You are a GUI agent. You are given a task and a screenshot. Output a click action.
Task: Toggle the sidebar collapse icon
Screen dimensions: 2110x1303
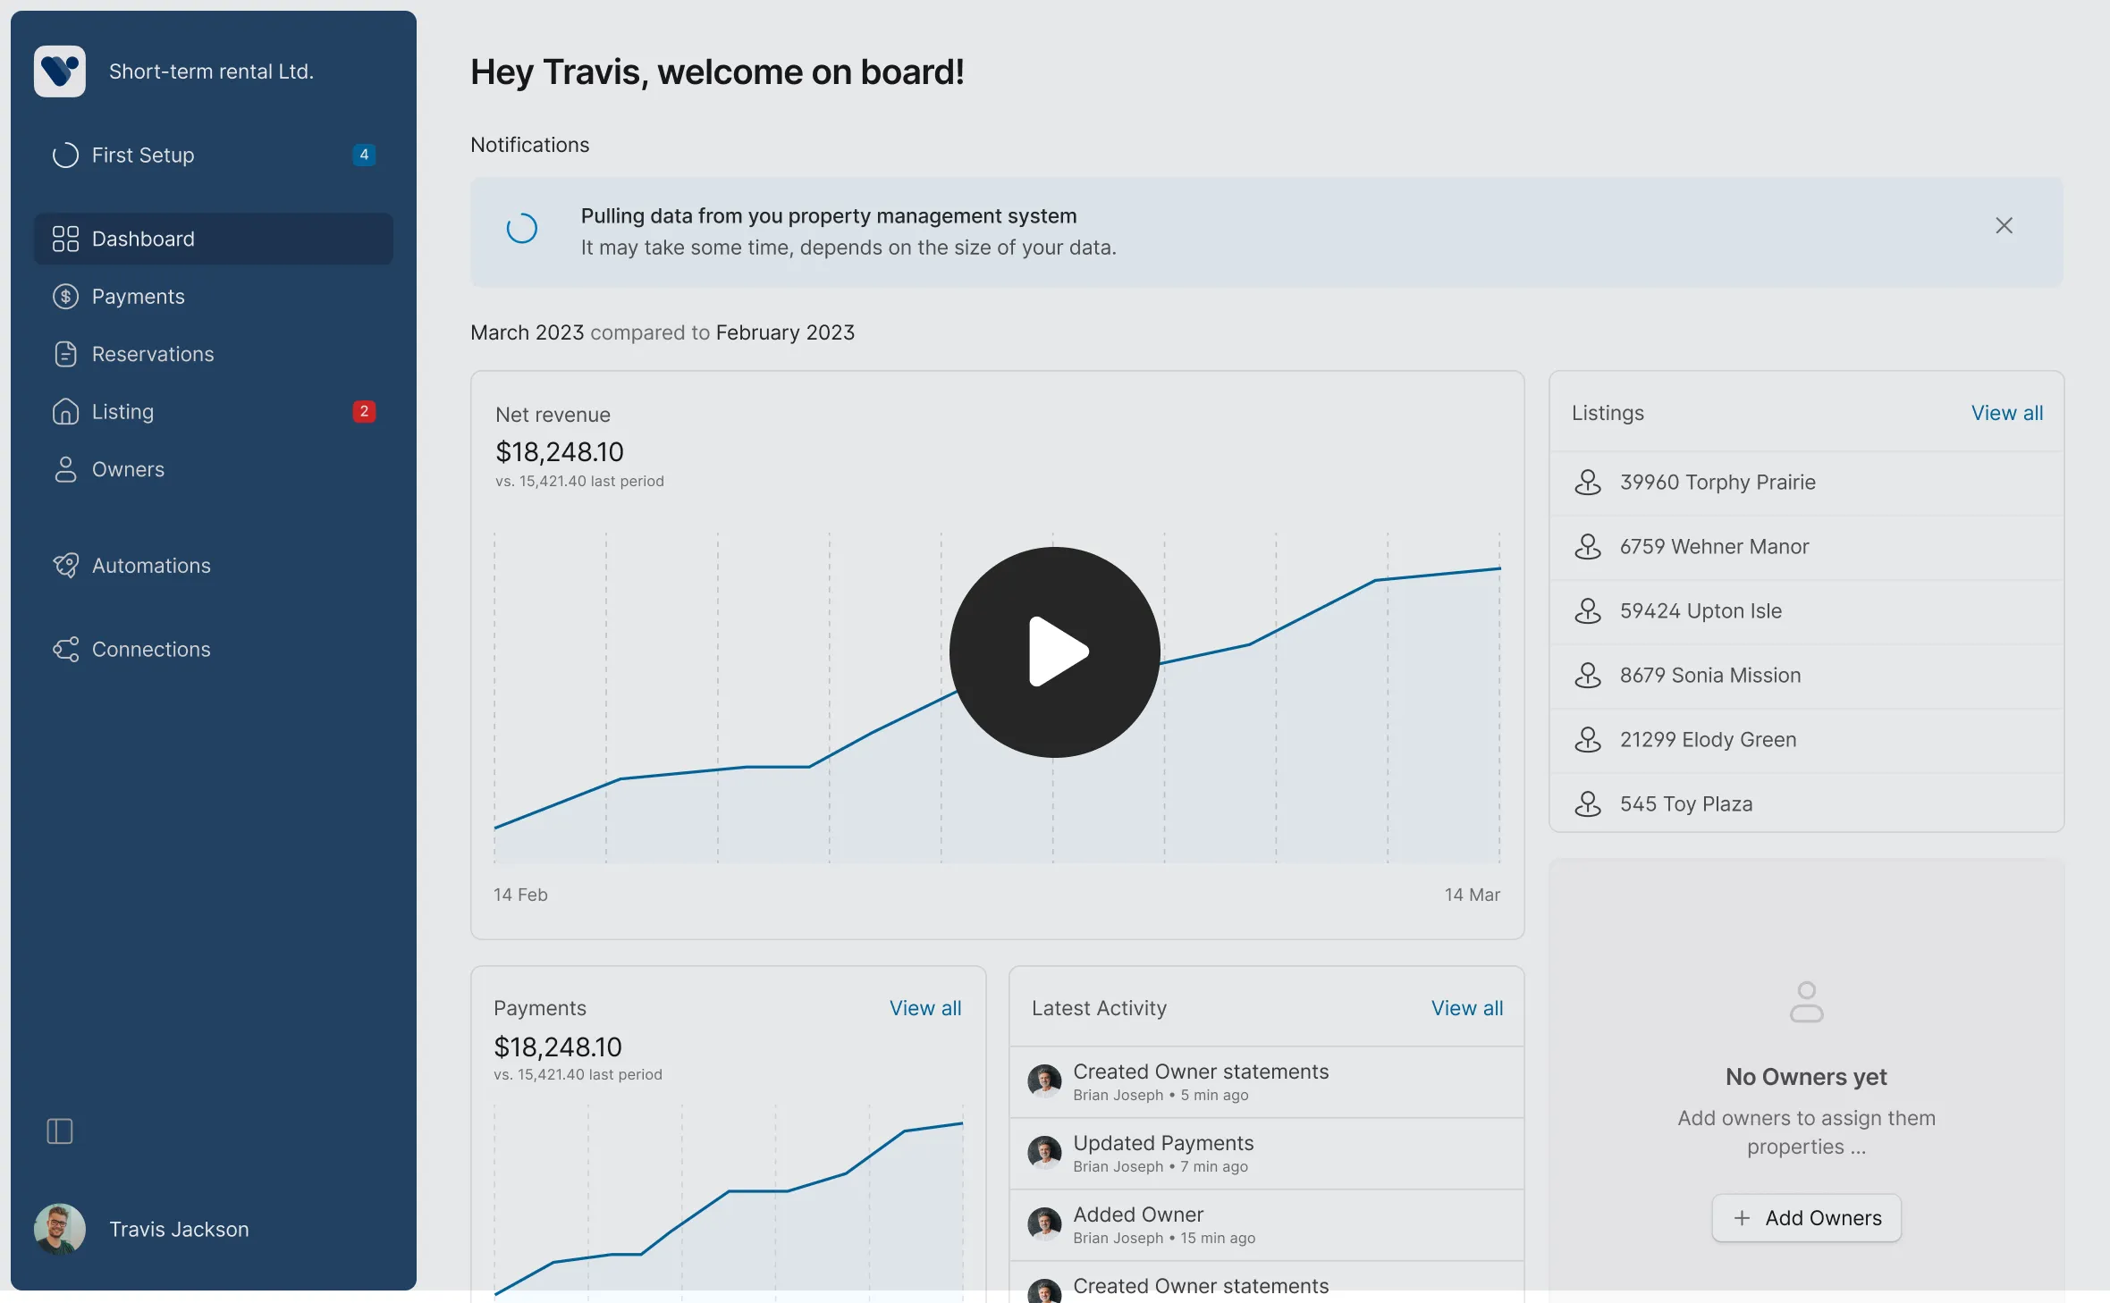click(x=60, y=1131)
